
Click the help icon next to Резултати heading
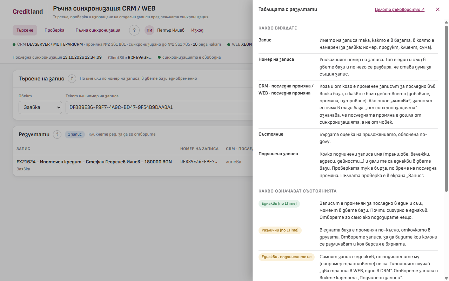(57, 135)
